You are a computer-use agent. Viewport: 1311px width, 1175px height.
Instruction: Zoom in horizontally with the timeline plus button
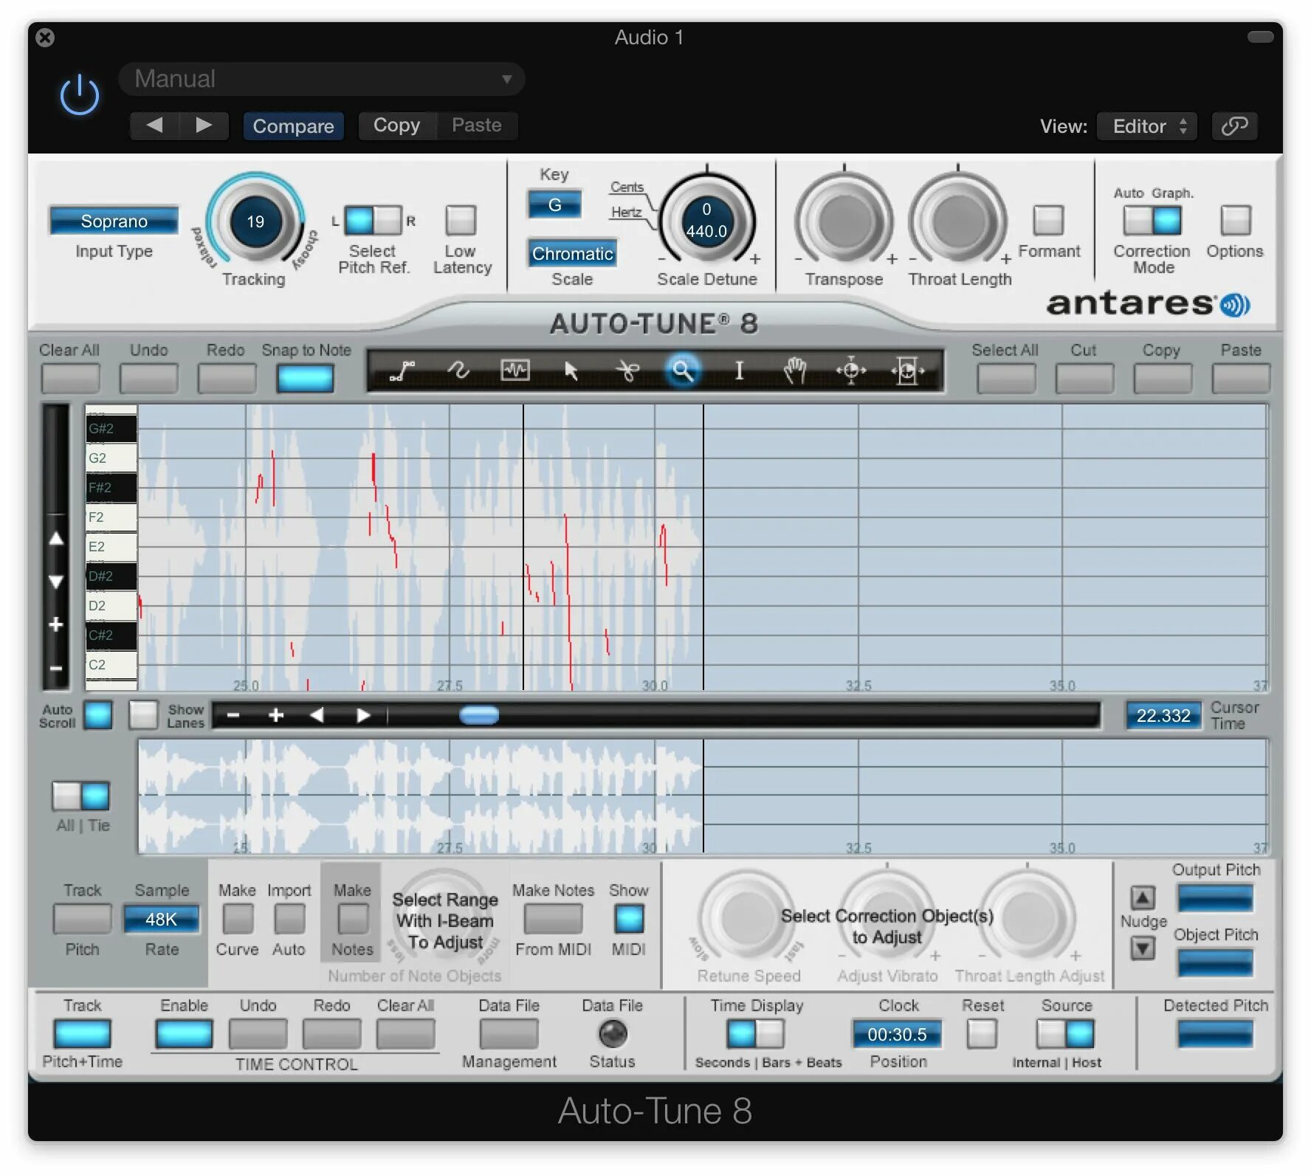[276, 715]
